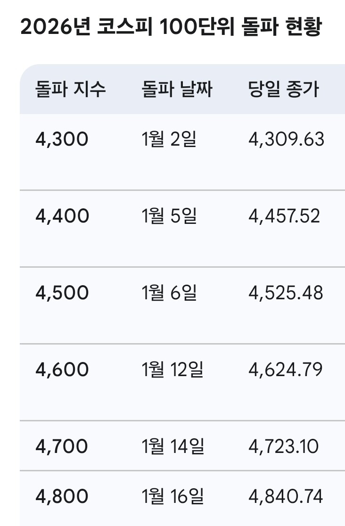Select the 4,700 index cell

coord(62,446)
